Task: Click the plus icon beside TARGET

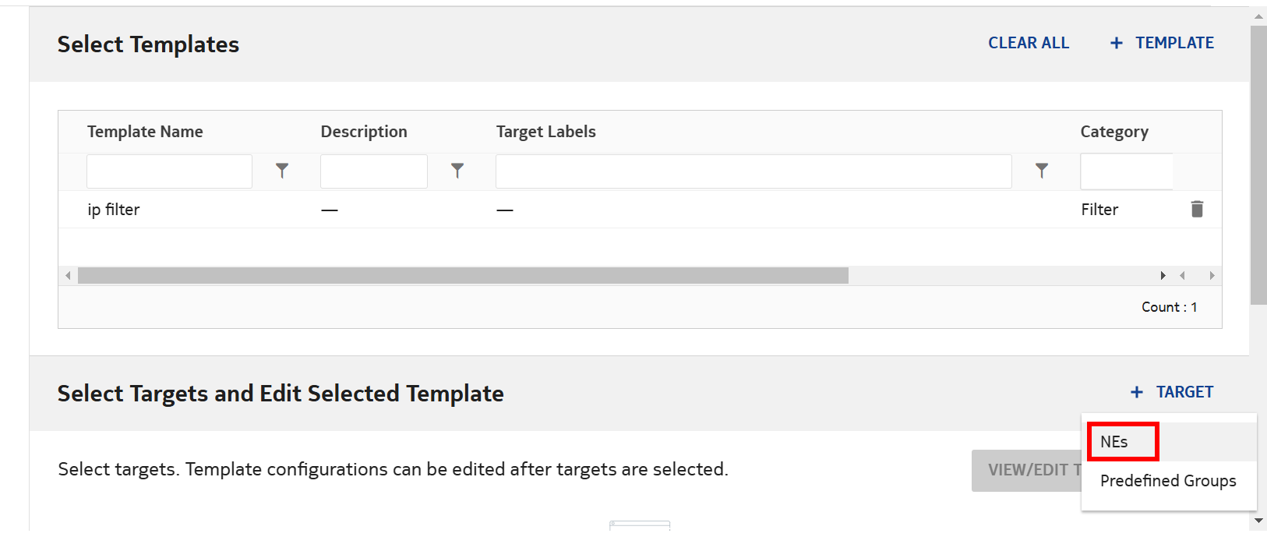Action: click(x=1137, y=393)
